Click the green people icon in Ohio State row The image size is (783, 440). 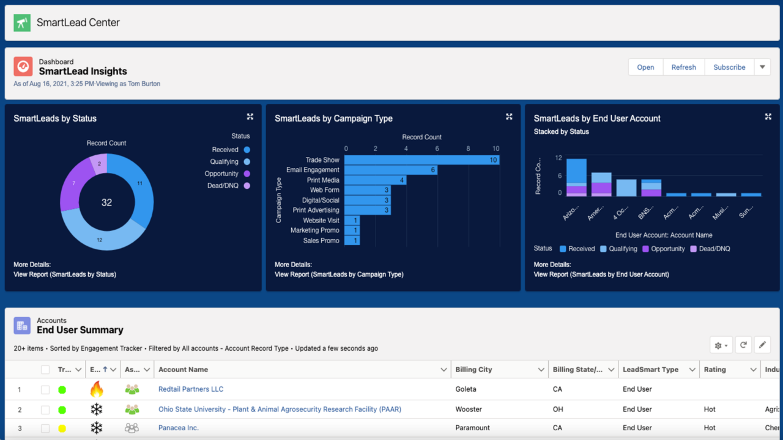132,409
